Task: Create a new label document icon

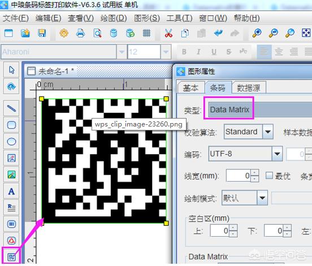Action: pos(8,33)
